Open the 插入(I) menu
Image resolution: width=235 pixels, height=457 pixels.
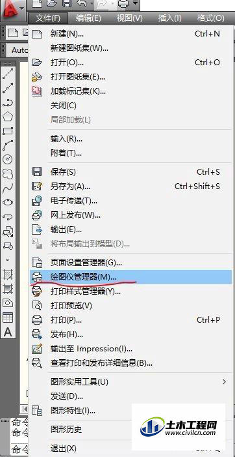point(169,18)
